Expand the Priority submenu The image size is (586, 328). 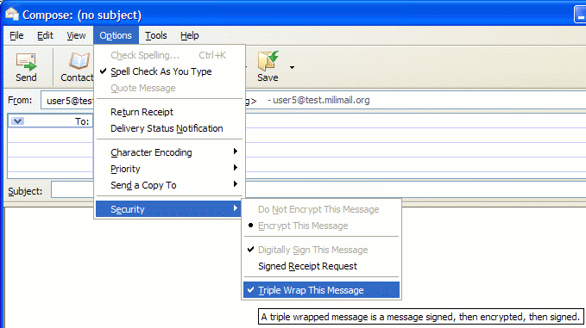169,169
